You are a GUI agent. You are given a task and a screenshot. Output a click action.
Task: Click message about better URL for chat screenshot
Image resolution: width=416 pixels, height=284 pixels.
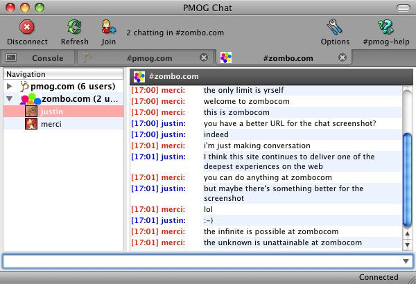pyautogui.click(x=290, y=123)
